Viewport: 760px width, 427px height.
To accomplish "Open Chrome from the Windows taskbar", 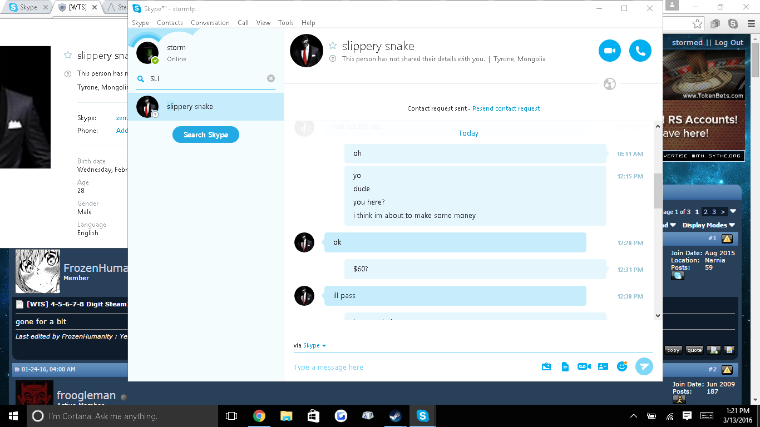I will coord(259,416).
